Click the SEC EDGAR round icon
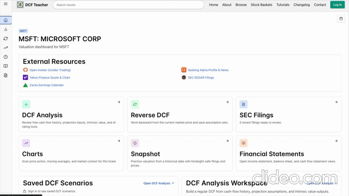 pyautogui.click(x=183, y=78)
